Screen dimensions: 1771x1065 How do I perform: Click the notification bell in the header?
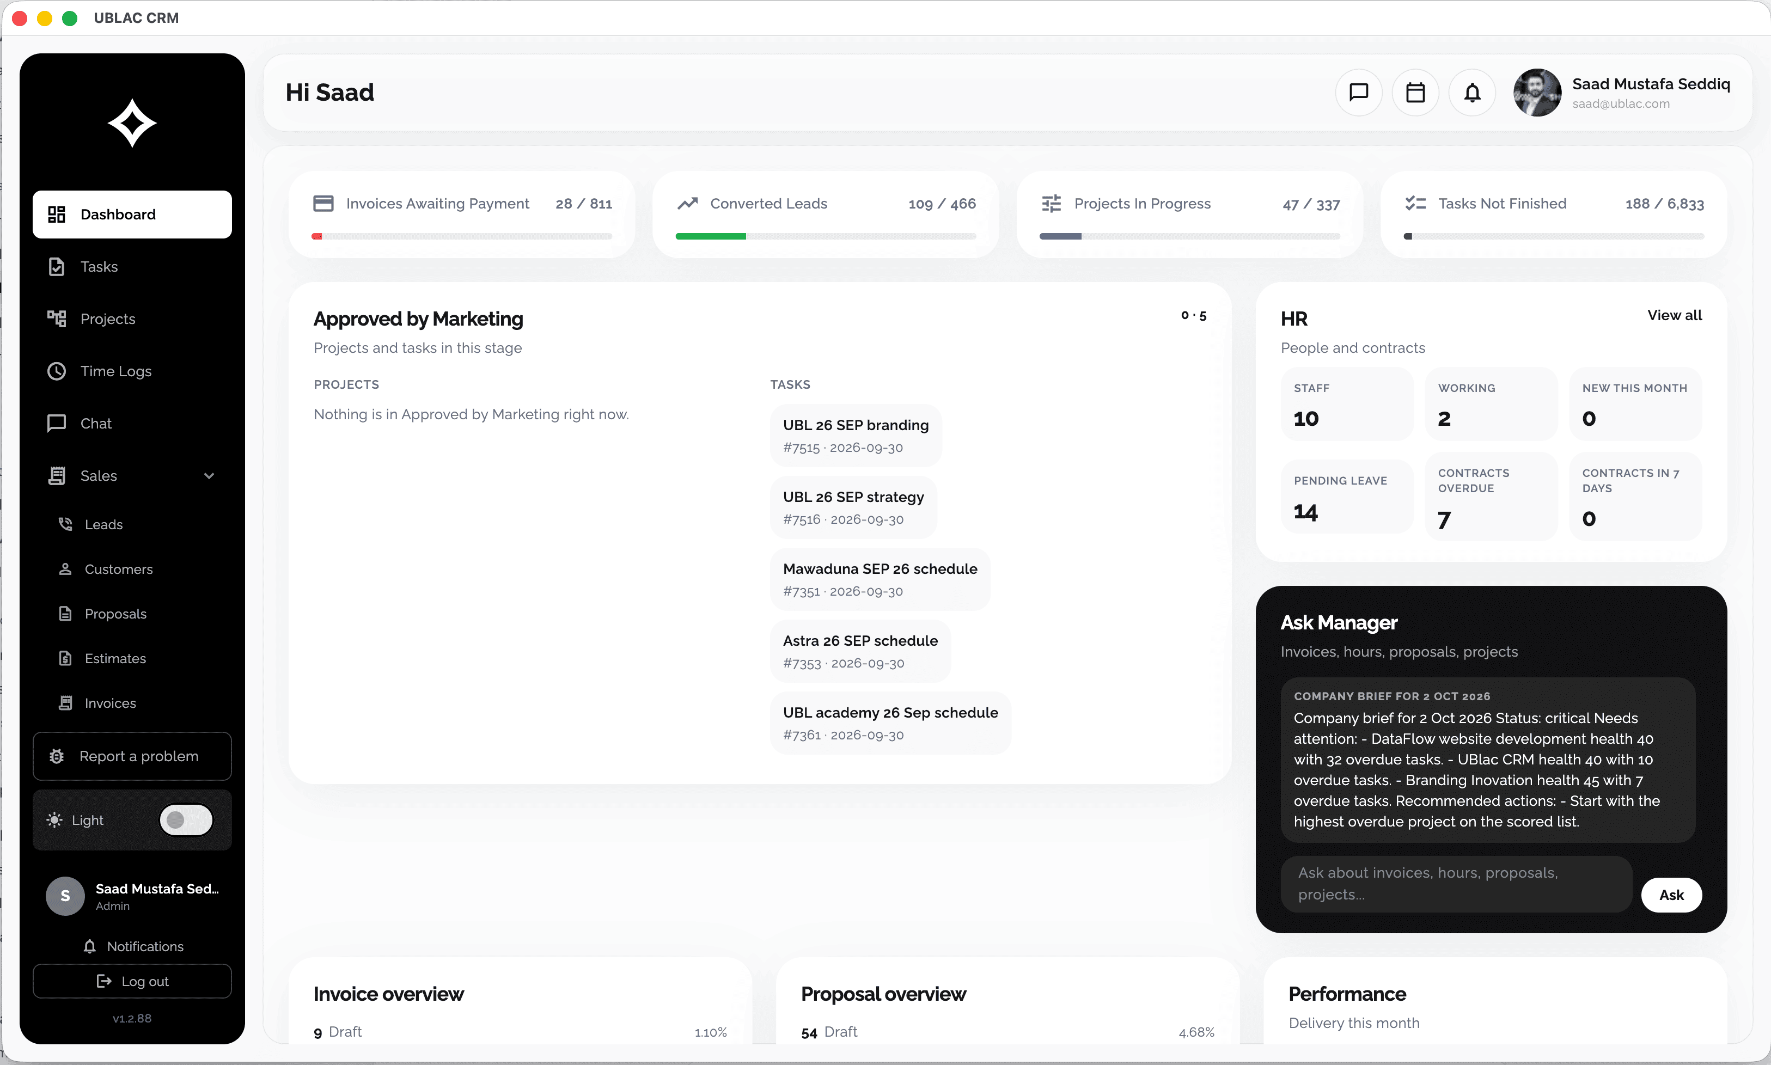pyautogui.click(x=1472, y=93)
